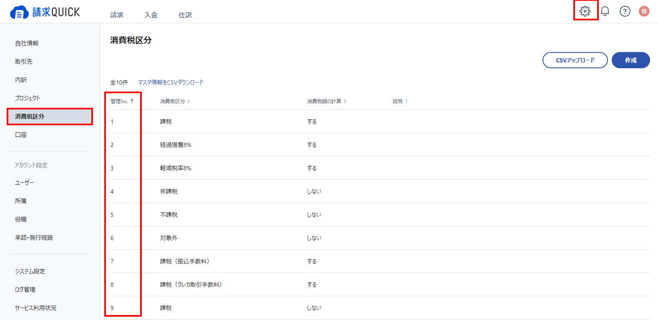Click the 経過措置8% row
The image size is (658, 320).
(380, 145)
